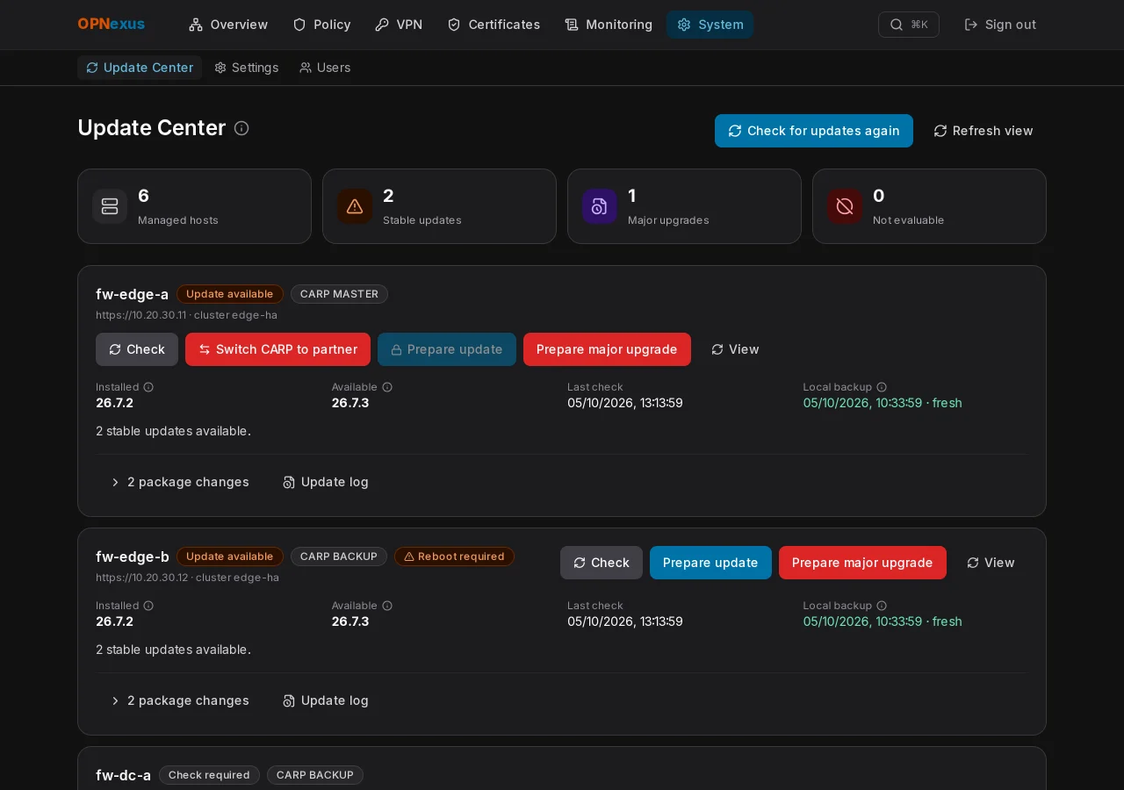This screenshot has height=790, width=1124.
Task: Open Update log for fw-edge-b
Action: (x=326, y=700)
